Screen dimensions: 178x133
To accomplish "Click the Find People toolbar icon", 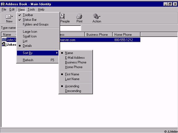I will click(63, 17).
